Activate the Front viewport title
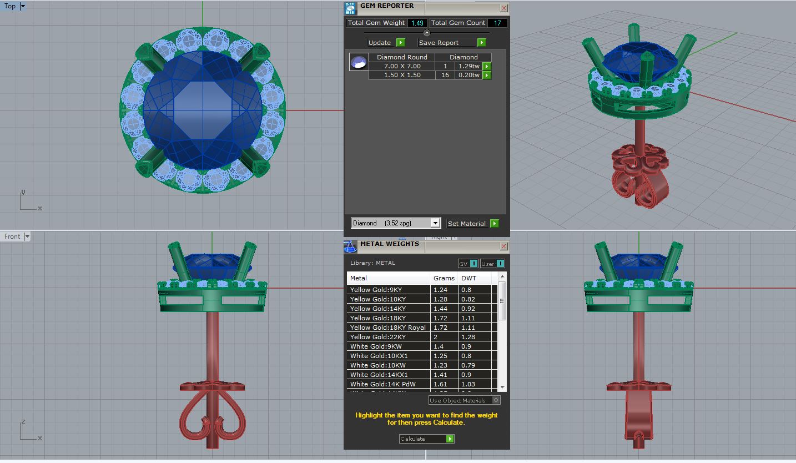This screenshot has width=796, height=463. pyautogui.click(x=12, y=236)
